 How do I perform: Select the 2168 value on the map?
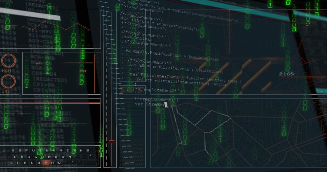(286, 74)
